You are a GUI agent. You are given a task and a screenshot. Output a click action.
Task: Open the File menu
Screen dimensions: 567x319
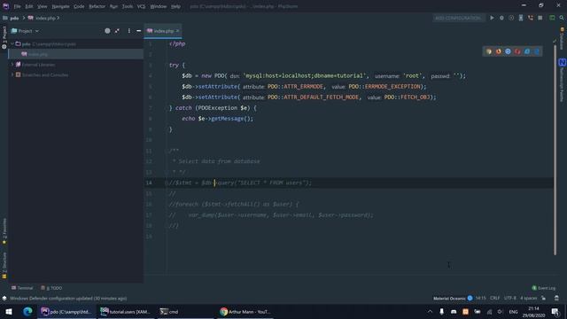(17, 6)
